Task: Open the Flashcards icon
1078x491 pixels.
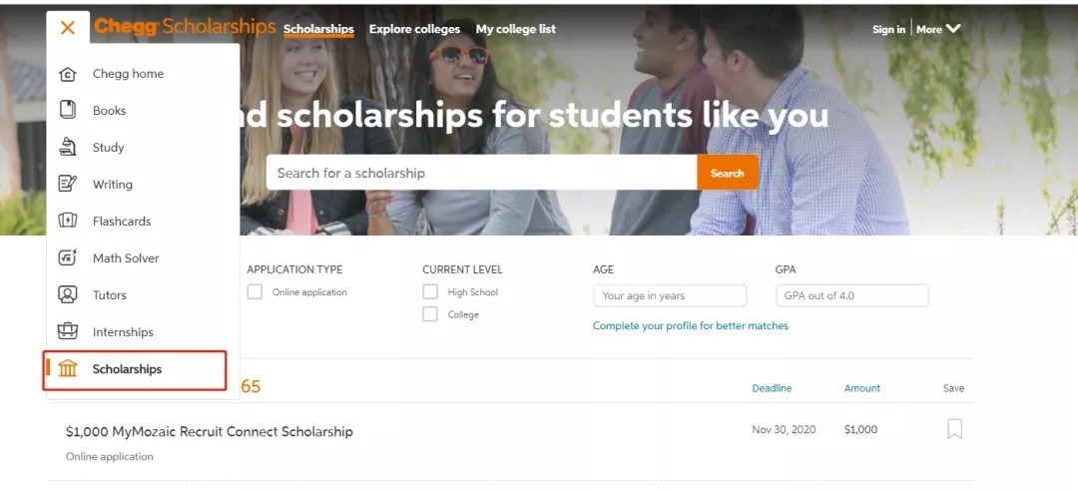Action: [68, 222]
